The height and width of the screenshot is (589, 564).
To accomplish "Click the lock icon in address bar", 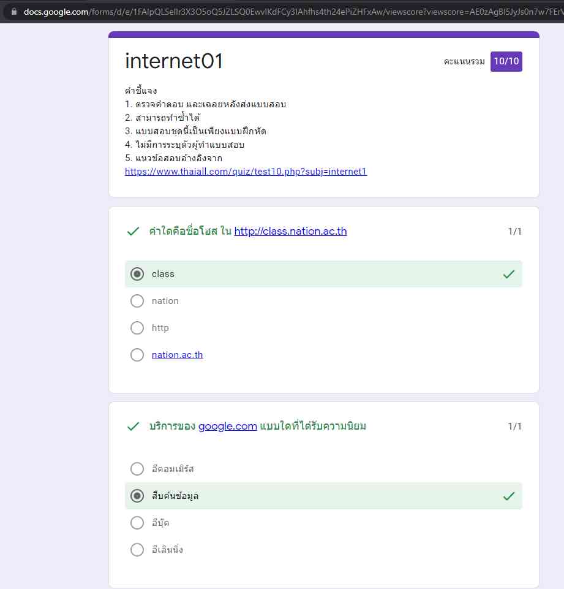I will click(x=14, y=12).
